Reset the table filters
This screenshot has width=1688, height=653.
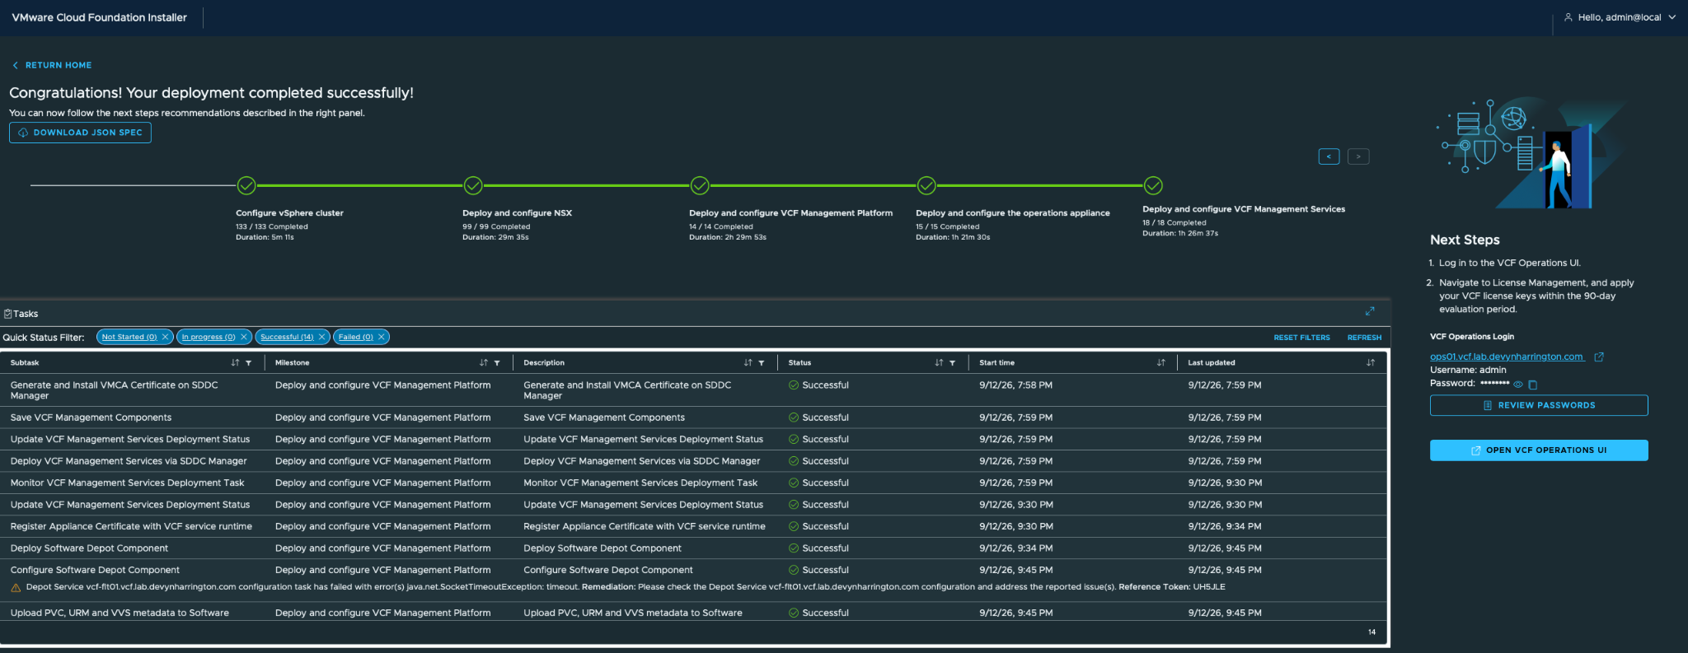click(x=1301, y=338)
